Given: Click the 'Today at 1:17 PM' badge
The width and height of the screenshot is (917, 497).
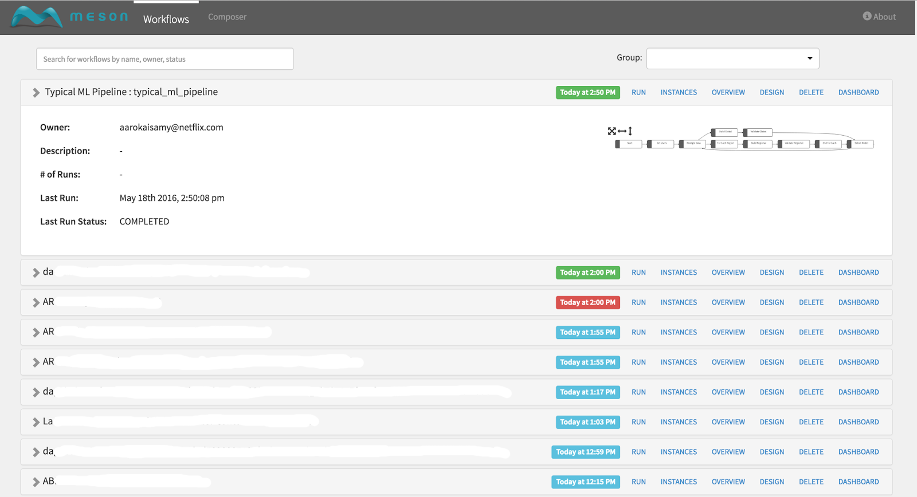Looking at the screenshot, I should click(x=587, y=392).
